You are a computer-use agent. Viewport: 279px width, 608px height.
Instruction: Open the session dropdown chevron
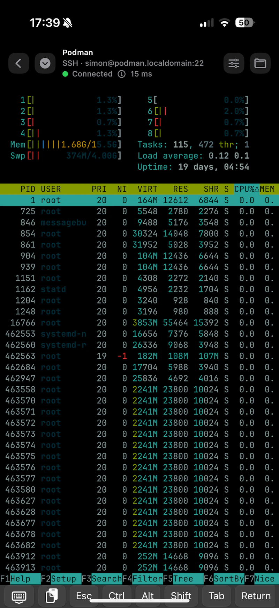pyautogui.click(x=45, y=63)
